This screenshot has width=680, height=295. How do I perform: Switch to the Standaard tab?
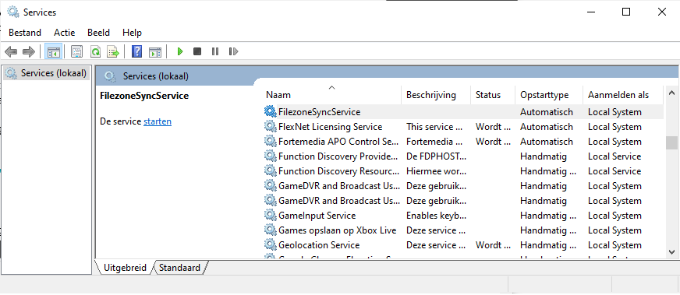pyautogui.click(x=179, y=268)
